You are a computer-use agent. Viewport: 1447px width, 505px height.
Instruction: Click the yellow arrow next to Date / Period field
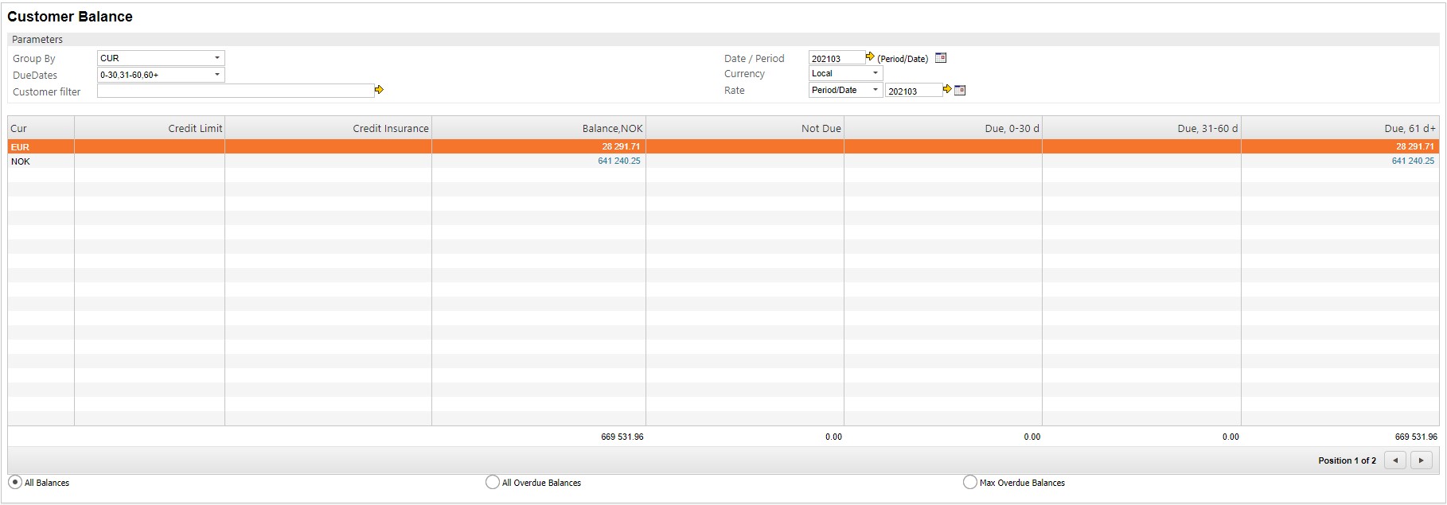click(870, 57)
